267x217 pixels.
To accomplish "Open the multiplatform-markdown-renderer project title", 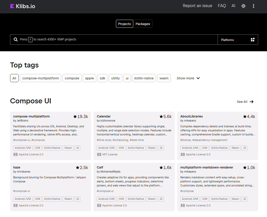I will point(207,167).
